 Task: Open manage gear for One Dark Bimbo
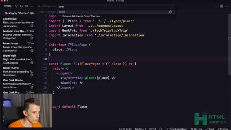[32, 87]
